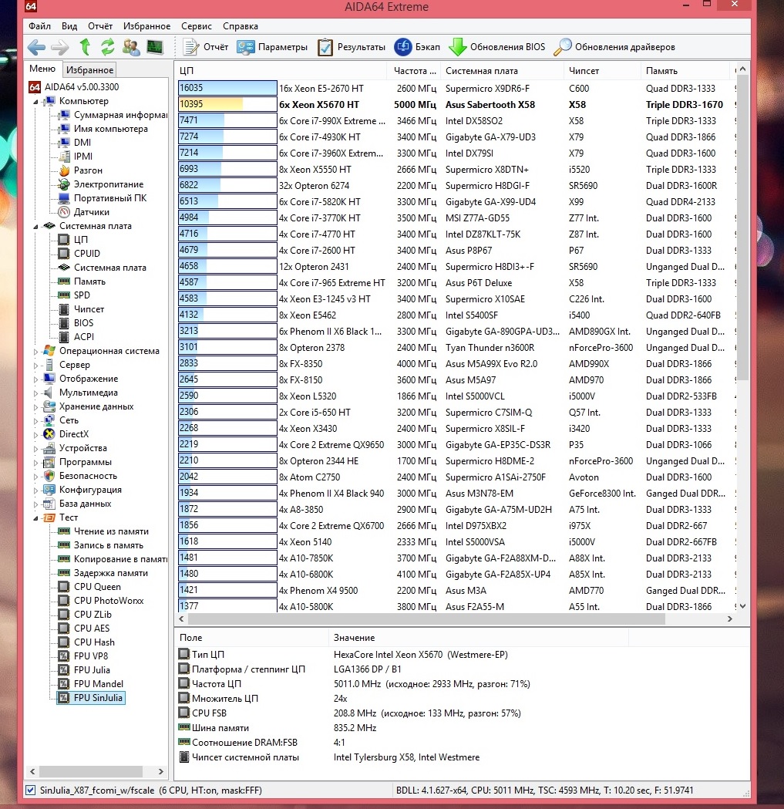This screenshot has width=784, height=809.
Task: Select the 8x FX-8350 result row
Action: click(456, 363)
